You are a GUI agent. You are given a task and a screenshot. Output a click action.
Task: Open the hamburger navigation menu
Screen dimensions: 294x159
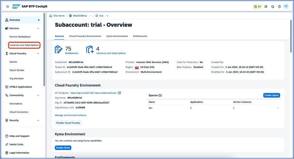click(8, 7)
